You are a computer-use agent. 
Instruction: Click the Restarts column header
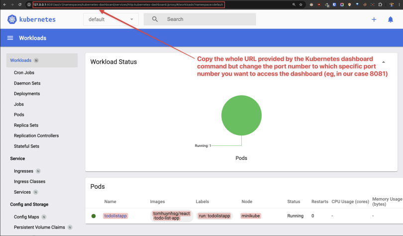click(x=320, y=202)
